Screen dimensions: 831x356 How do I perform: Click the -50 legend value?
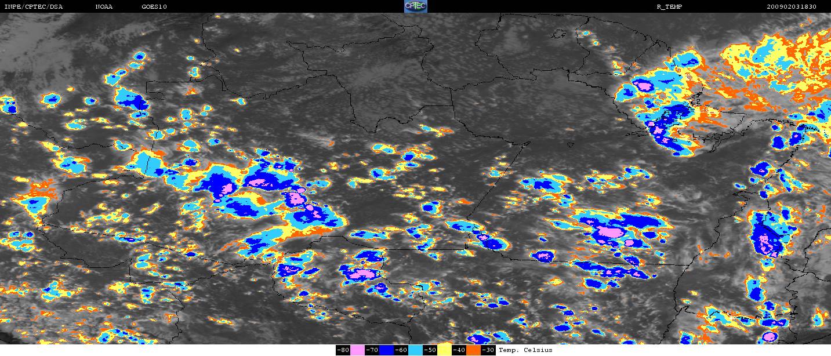[x=430, y=350]
